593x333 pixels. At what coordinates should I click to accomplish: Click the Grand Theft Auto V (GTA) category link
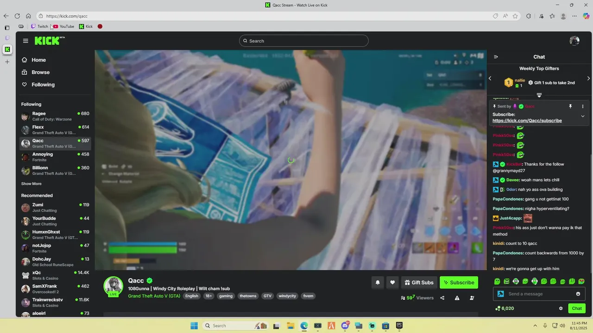(x=154, y=296)
